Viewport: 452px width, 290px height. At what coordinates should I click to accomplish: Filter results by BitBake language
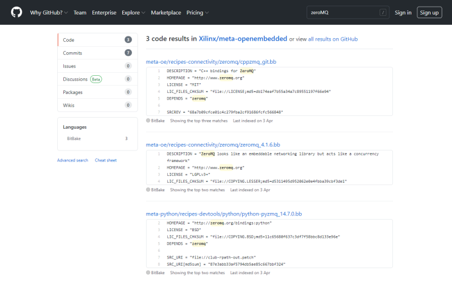(74, 138)
